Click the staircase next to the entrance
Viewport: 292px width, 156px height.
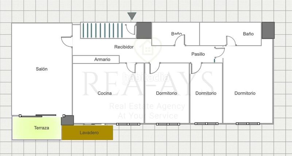tap(103, 30)
